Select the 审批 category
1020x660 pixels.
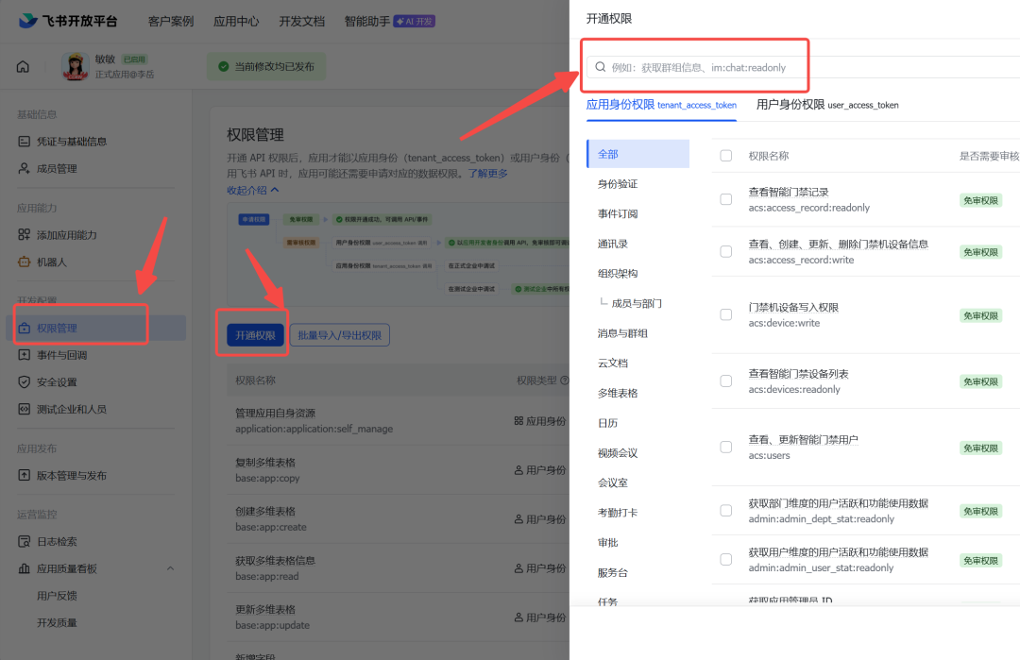point(607,543)
